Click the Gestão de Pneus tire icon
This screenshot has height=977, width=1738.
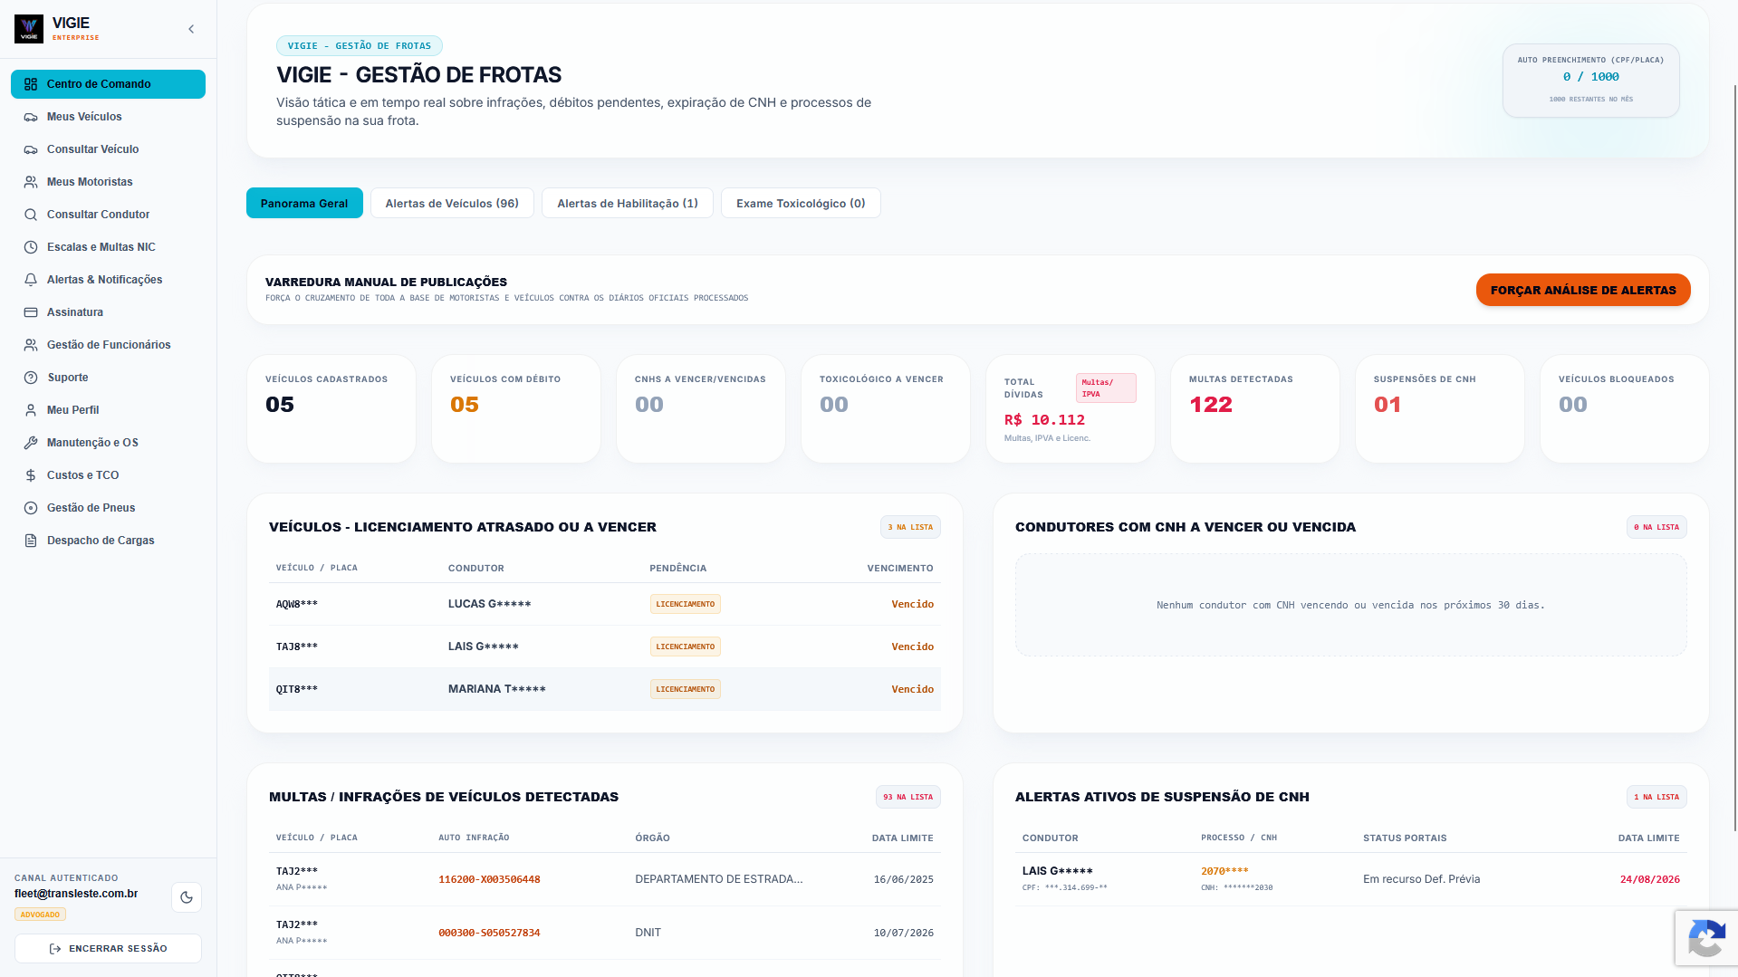click(31, 508)
